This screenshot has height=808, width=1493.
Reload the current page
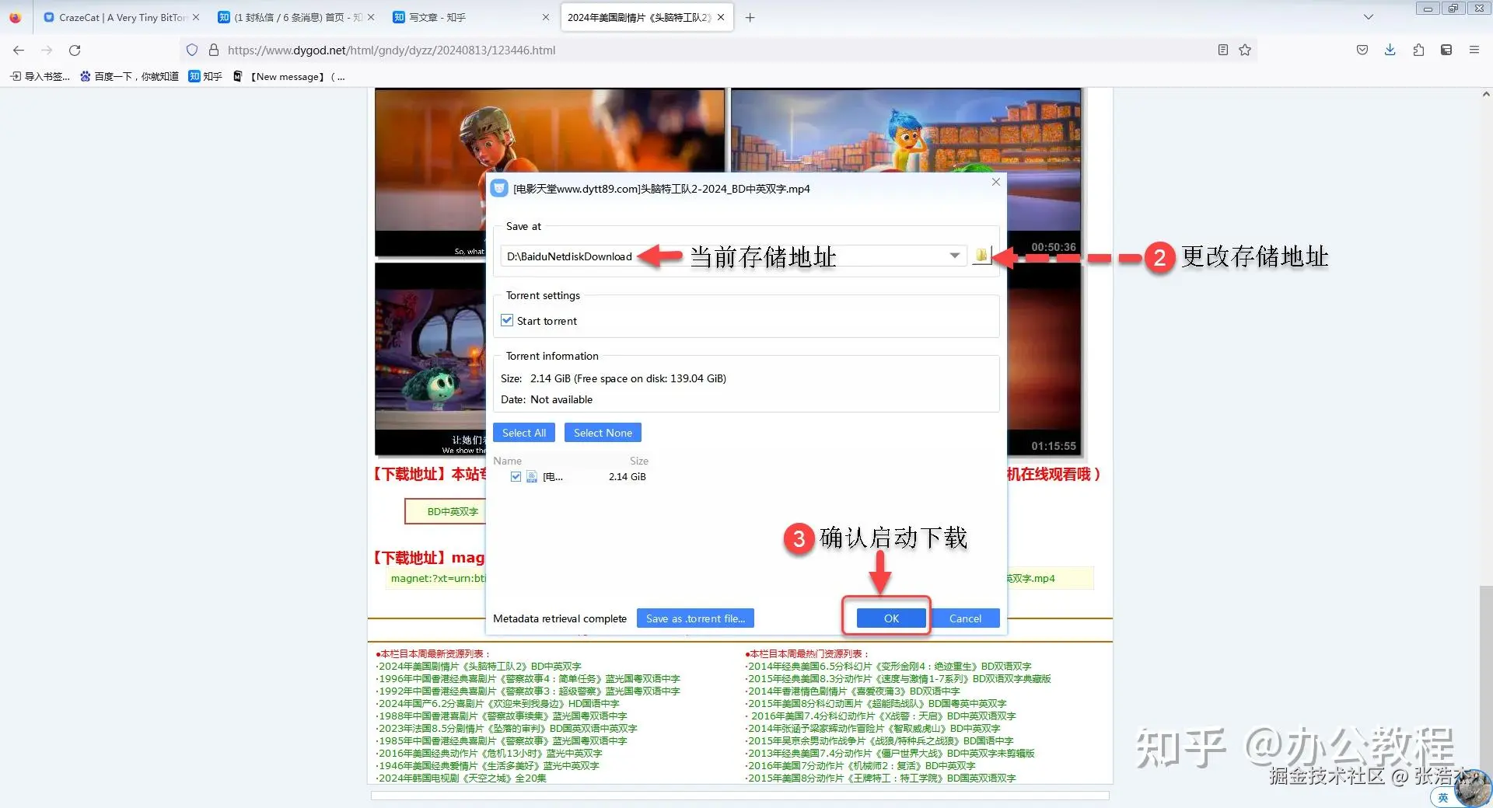click(75, 50)
